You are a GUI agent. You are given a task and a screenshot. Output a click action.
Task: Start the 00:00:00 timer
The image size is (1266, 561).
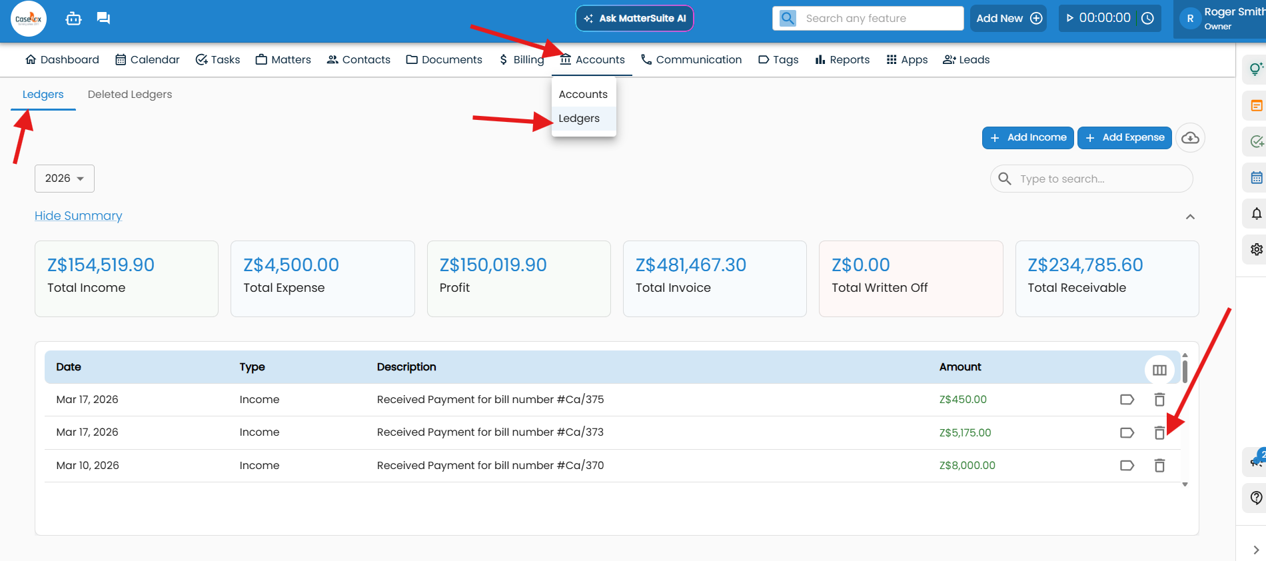tap(1070, 18)
